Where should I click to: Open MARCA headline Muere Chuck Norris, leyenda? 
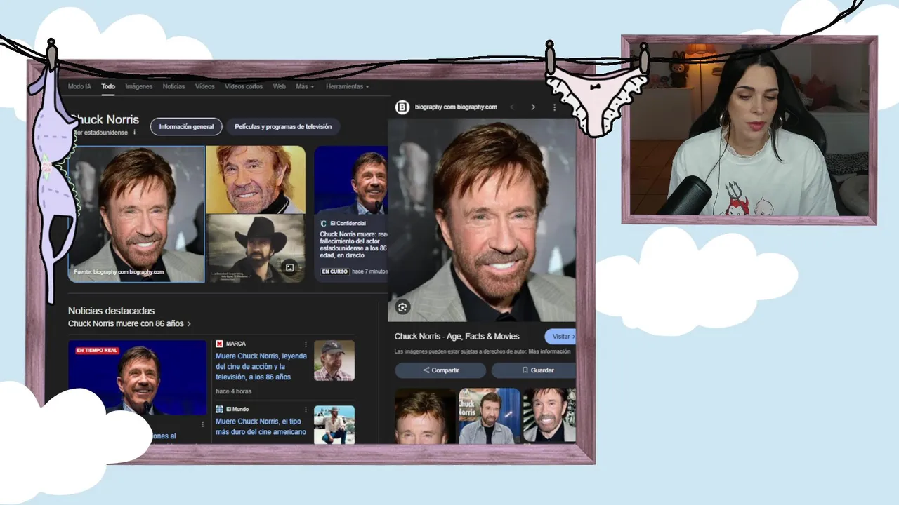click(x=261, y=366)
